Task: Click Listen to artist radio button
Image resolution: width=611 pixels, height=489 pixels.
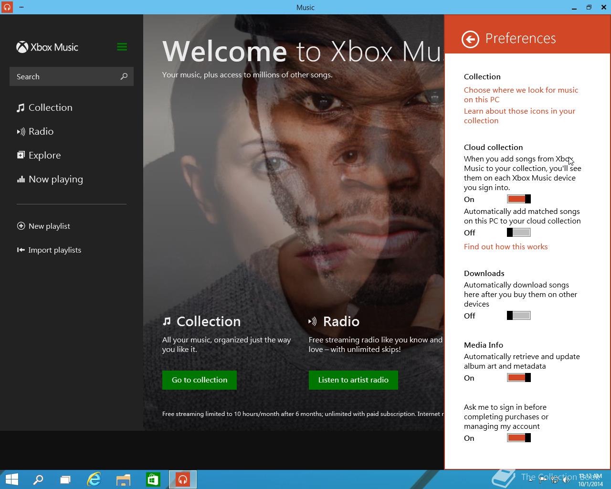Action: (x=353, y=380)
